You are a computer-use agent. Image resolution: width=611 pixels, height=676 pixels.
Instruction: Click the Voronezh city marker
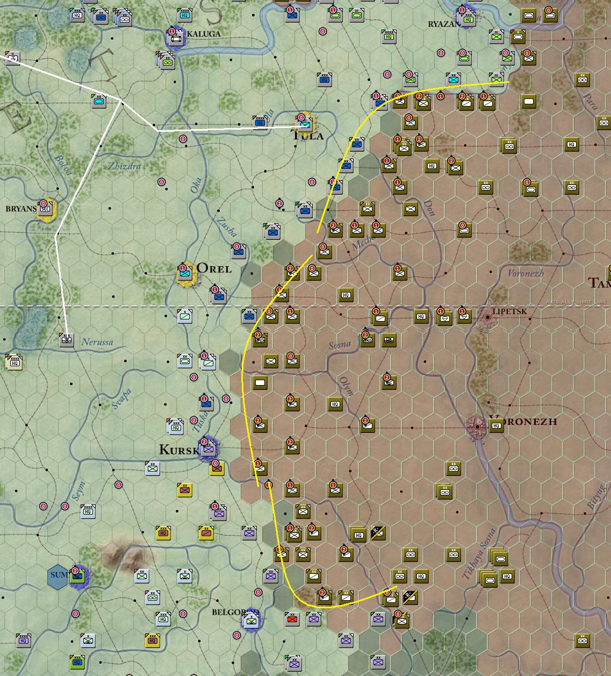coord(477,426)
